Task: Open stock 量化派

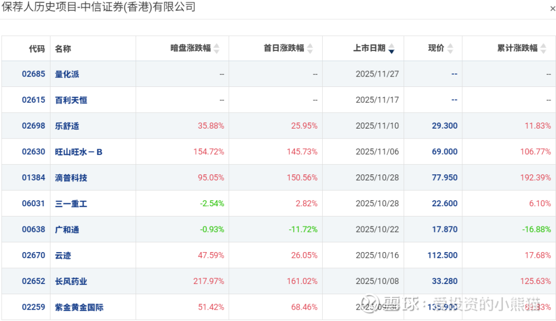Action: [x=67, y=74]
